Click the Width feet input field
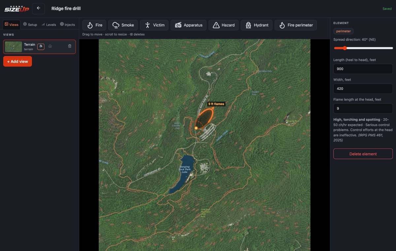The height and width of the screenshot is (251, 396). click(x=363, y=89)
